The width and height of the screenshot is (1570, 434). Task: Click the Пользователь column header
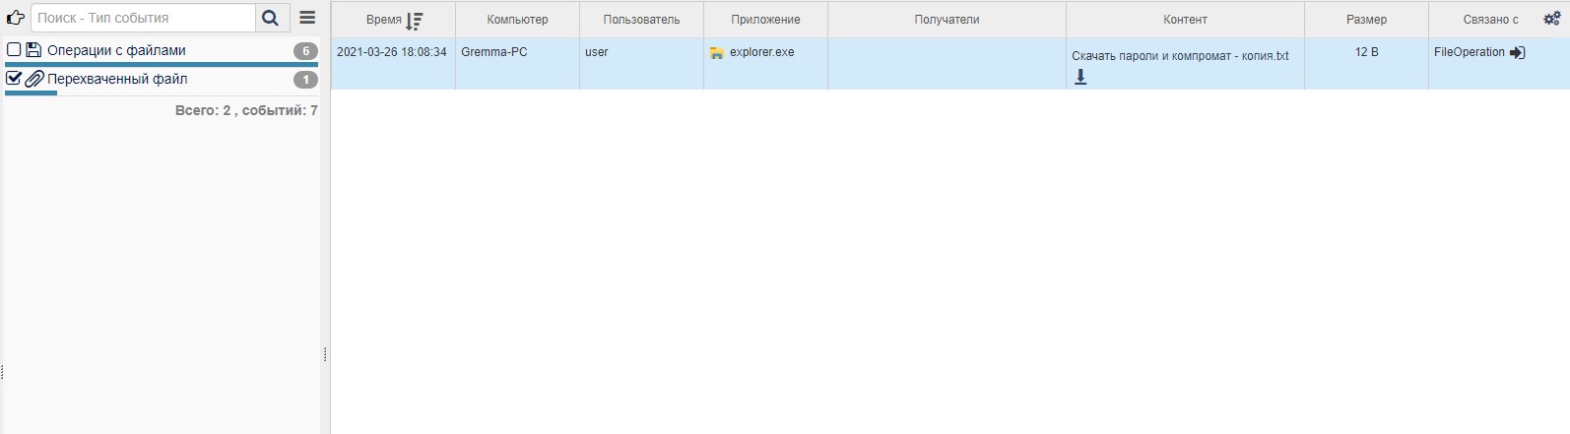click(x=641, y=20)
